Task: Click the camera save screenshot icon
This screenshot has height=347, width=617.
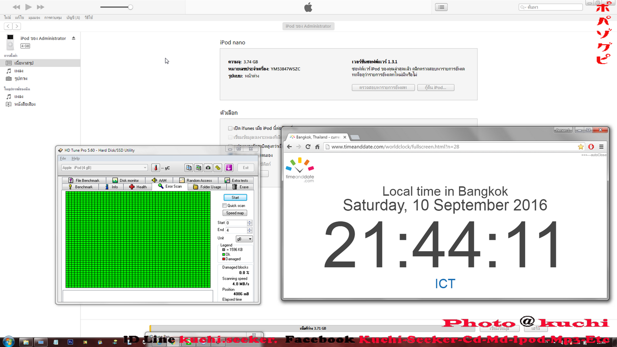Action: tap(208, 168)
